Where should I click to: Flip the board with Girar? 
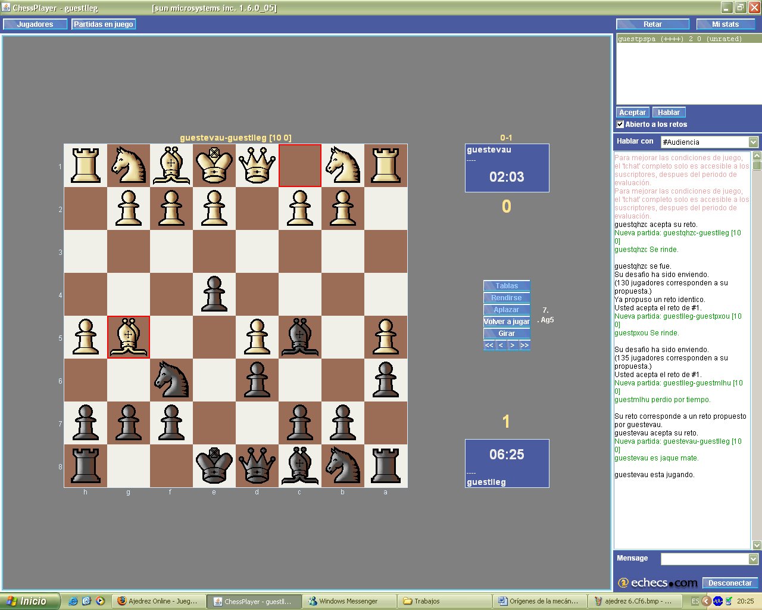tap(507, 334)
